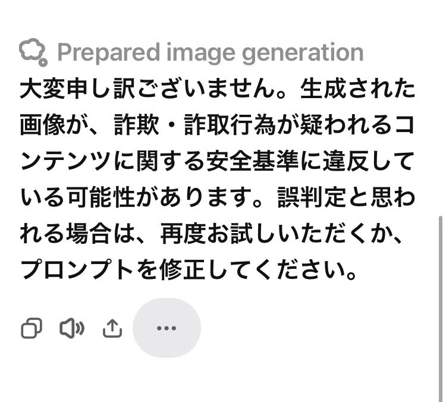Click the final line プロンプトを修正してください
446x402 pixels.
pyautogui.click(x=189, y=270)
